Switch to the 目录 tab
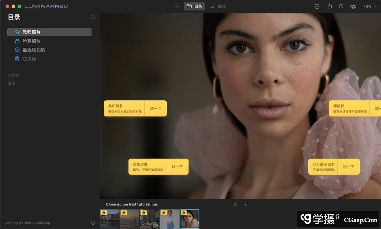This screenshot has height=229, width=381. [194, 6]
